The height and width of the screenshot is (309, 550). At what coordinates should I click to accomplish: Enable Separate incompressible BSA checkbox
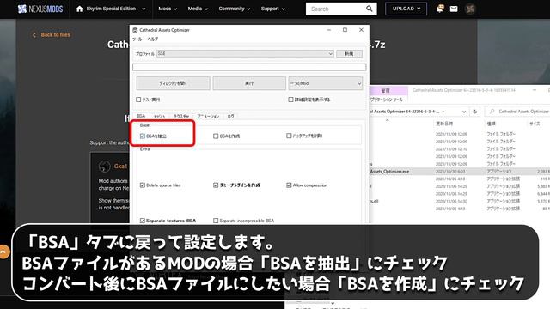216,221
